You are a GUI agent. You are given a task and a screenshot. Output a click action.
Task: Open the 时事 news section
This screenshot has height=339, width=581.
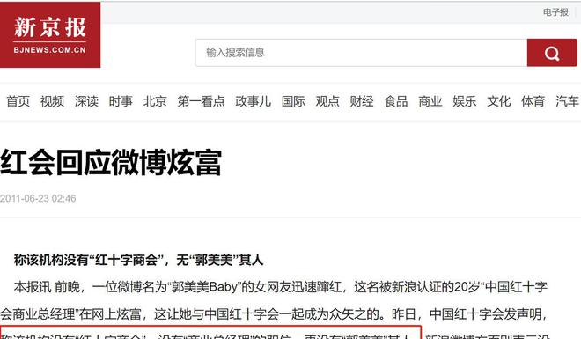[121, 100]
